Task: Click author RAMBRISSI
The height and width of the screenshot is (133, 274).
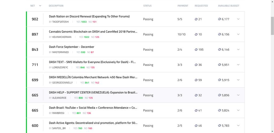Action: (58, 113)
